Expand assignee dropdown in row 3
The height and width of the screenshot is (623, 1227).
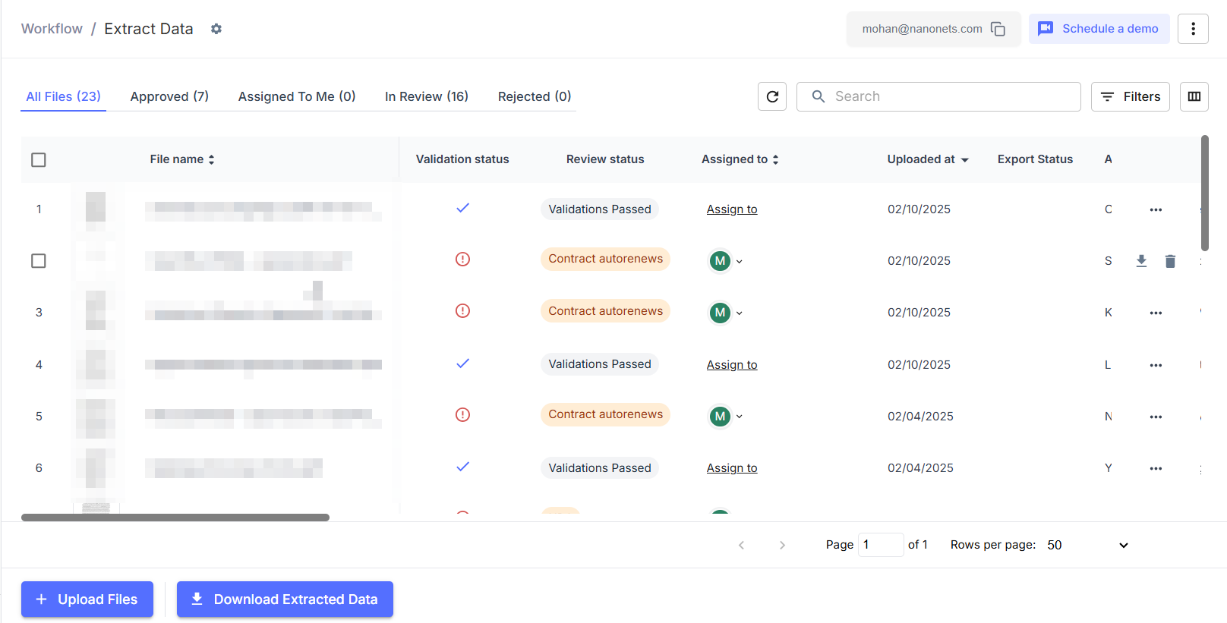739,313
